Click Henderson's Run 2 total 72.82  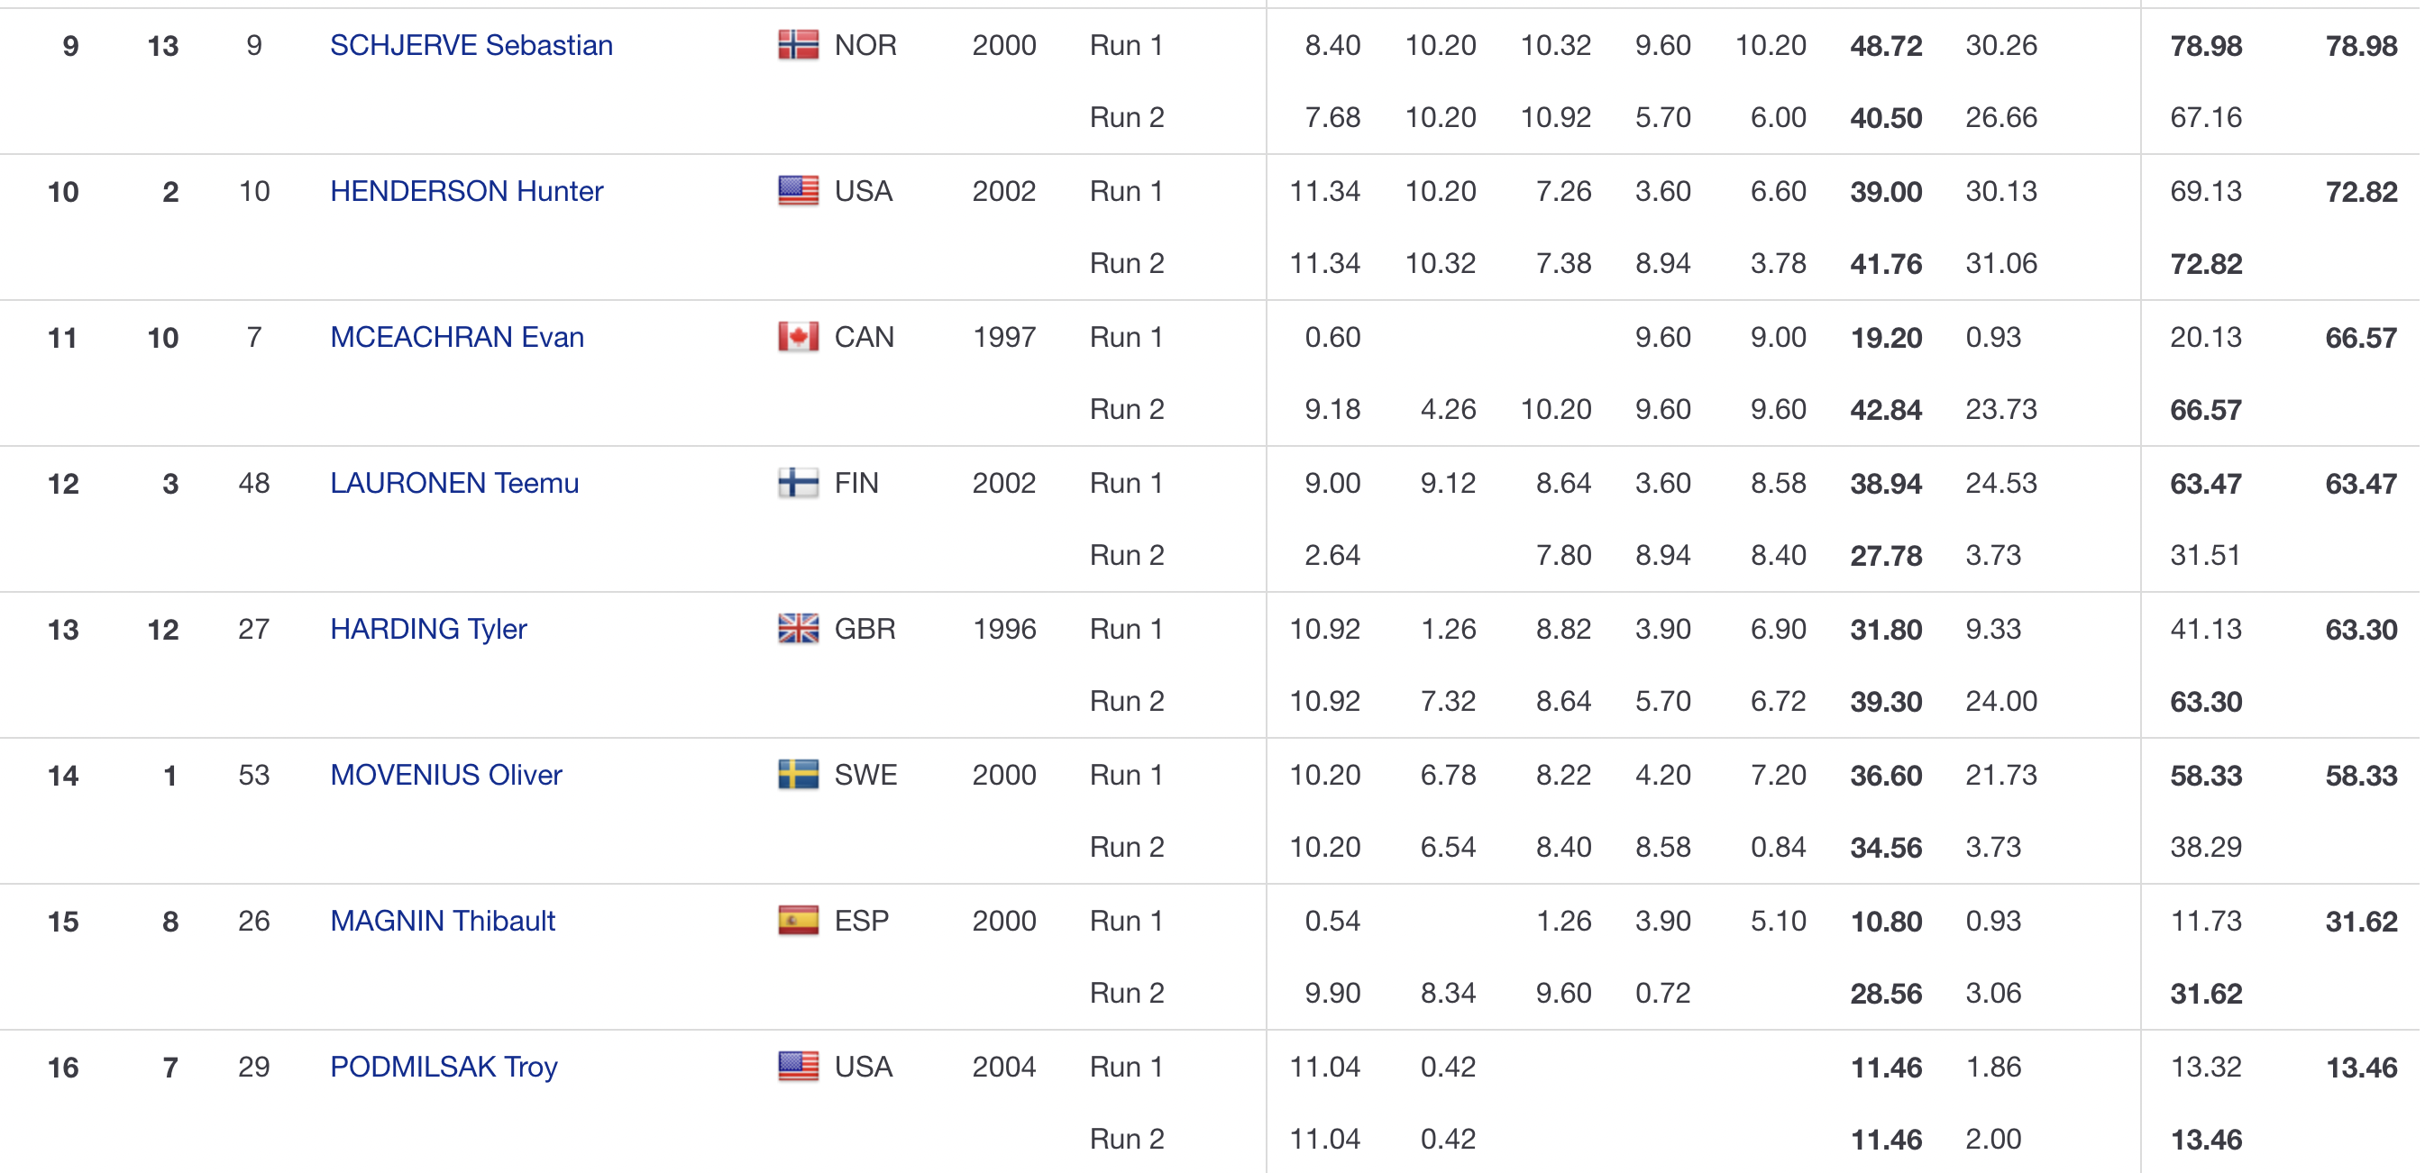tap(2205, 263)
